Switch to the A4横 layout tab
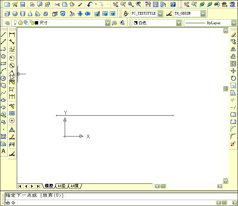This screenshot has width=238, height=206. click(x=75, y=186)
